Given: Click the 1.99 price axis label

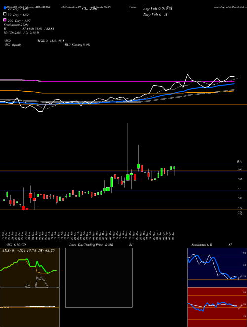Looking at the screenshot, I should (240, 170).
